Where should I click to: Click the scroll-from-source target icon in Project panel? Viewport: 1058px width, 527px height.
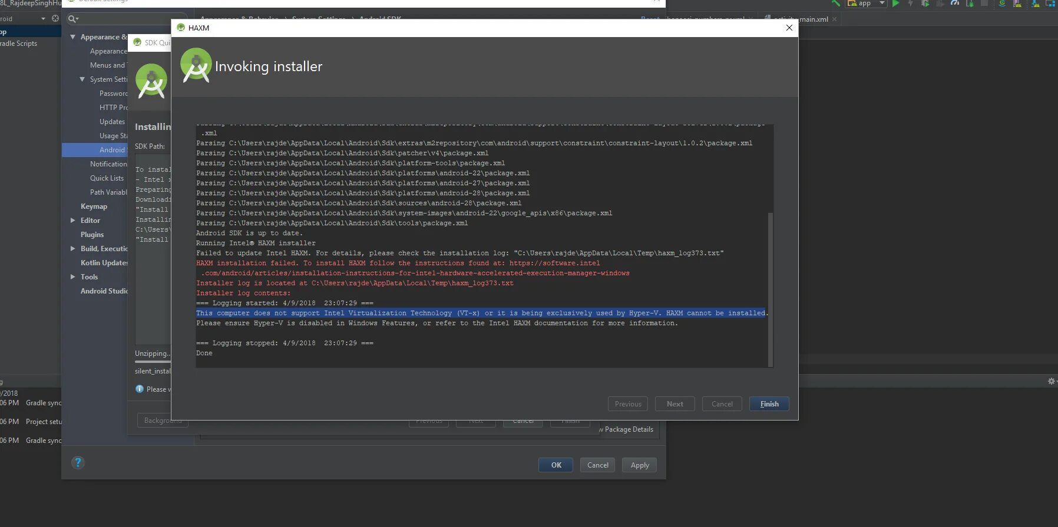(x=55, y=18)
